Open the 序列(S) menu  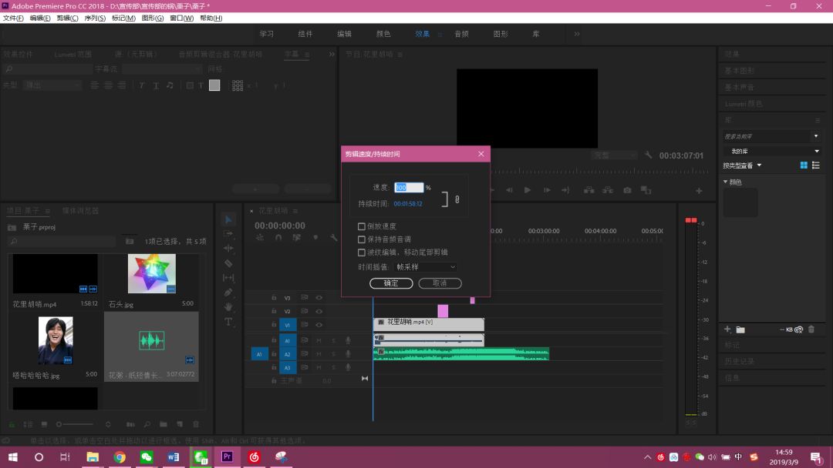pyautogui.click(x=95, y=18)
